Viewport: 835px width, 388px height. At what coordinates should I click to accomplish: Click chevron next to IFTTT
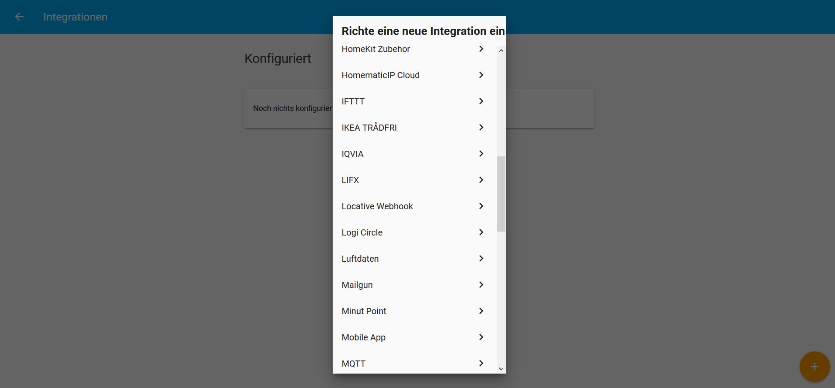(481, 101)
